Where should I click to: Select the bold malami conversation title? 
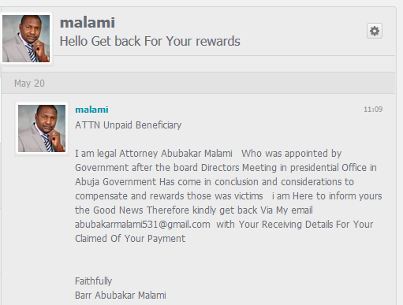88,23
